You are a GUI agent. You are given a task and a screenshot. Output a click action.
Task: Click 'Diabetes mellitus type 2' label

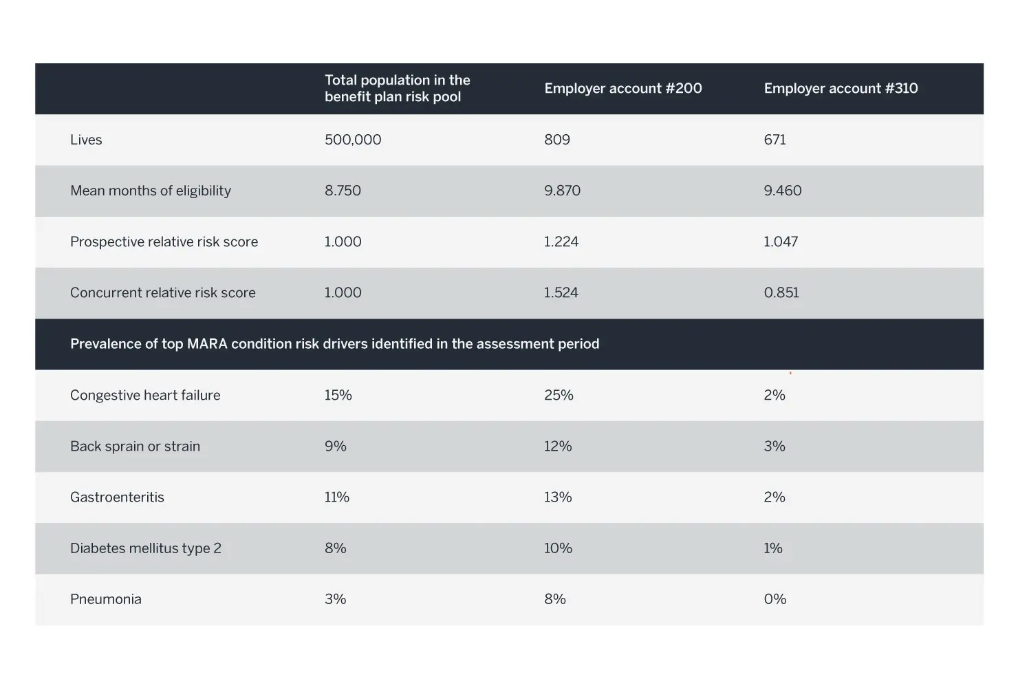146,548
